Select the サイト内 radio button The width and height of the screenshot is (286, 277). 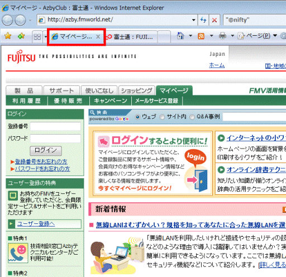point(162,117)
